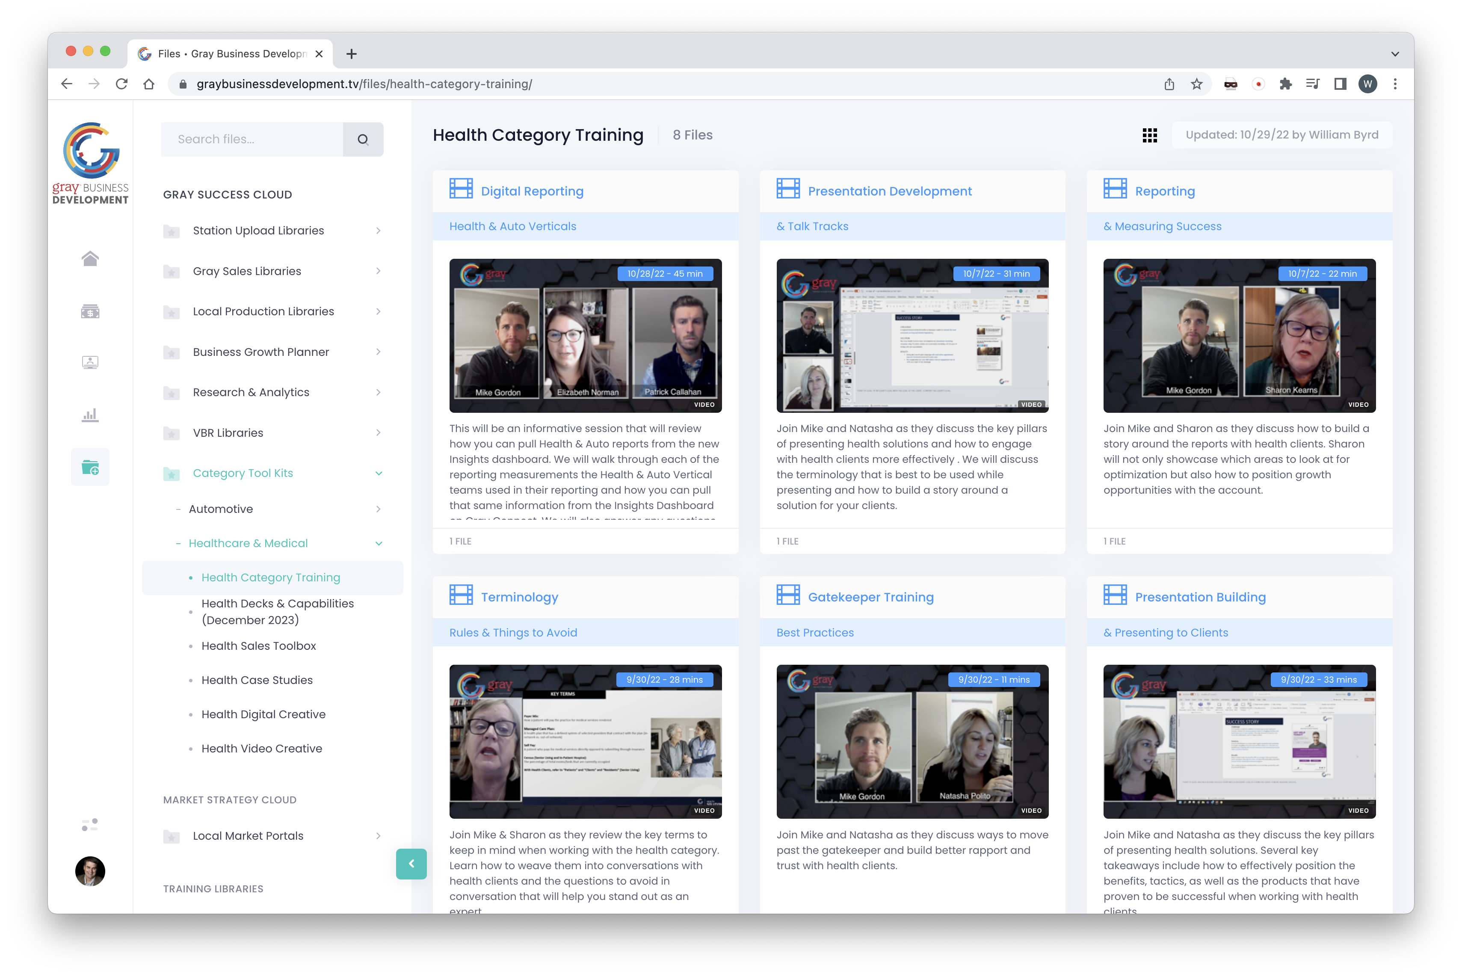Image resolution: width=1462 pixels, height=977 pixels.
Task: Open a new browser tab
Action: 351,54
